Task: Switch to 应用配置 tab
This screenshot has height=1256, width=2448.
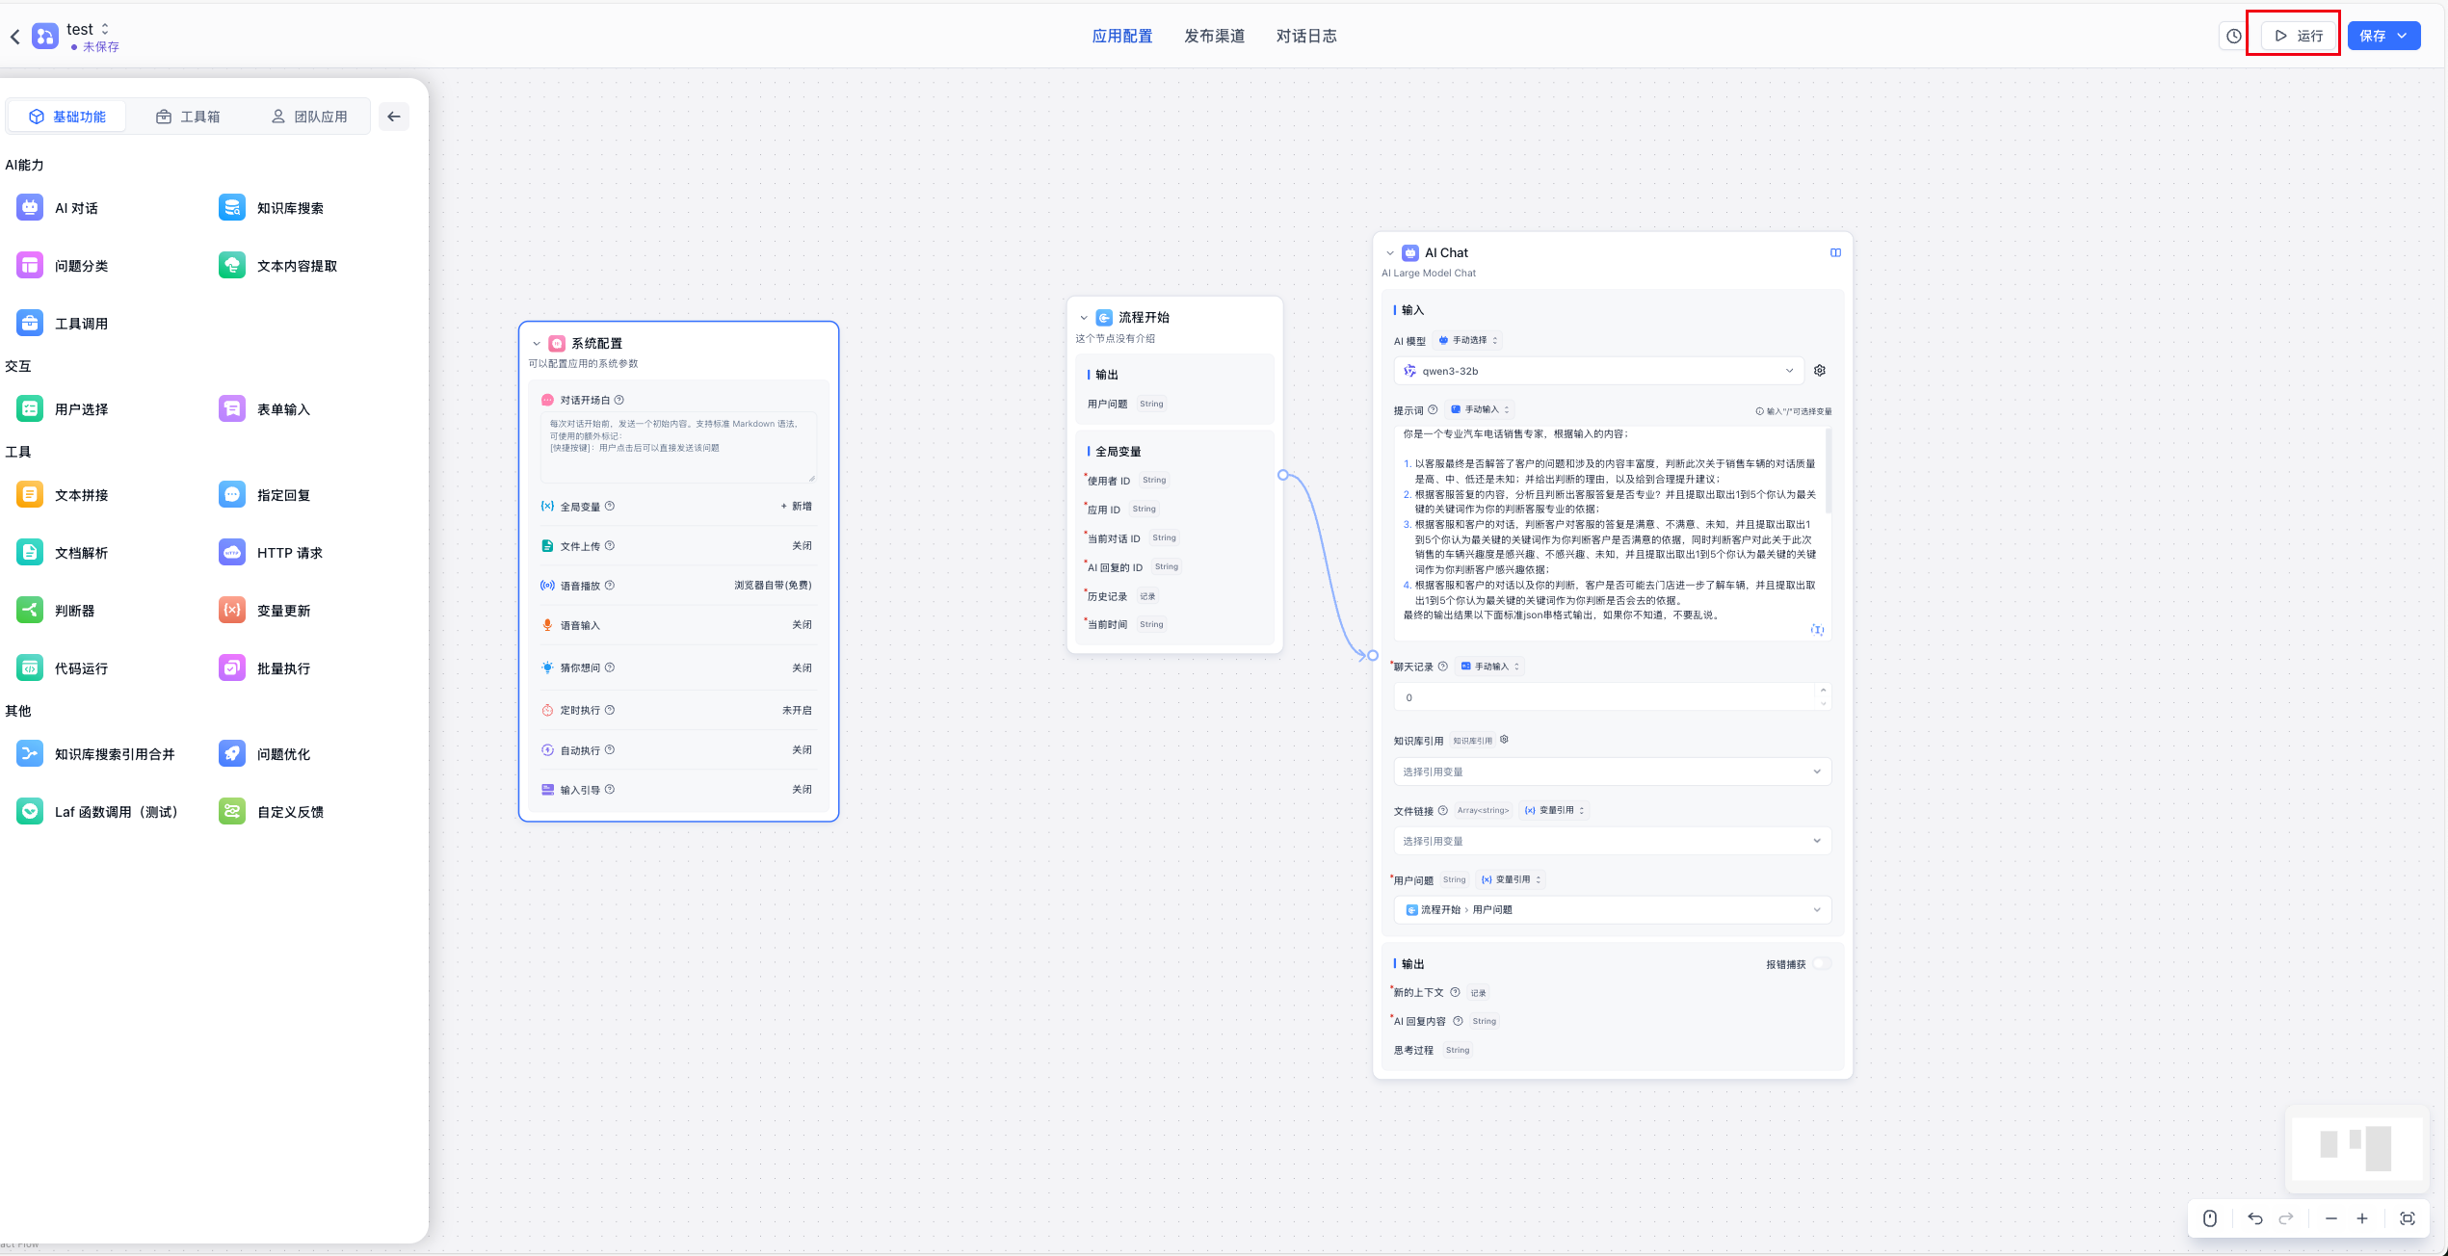Action: pos(1122,37)
